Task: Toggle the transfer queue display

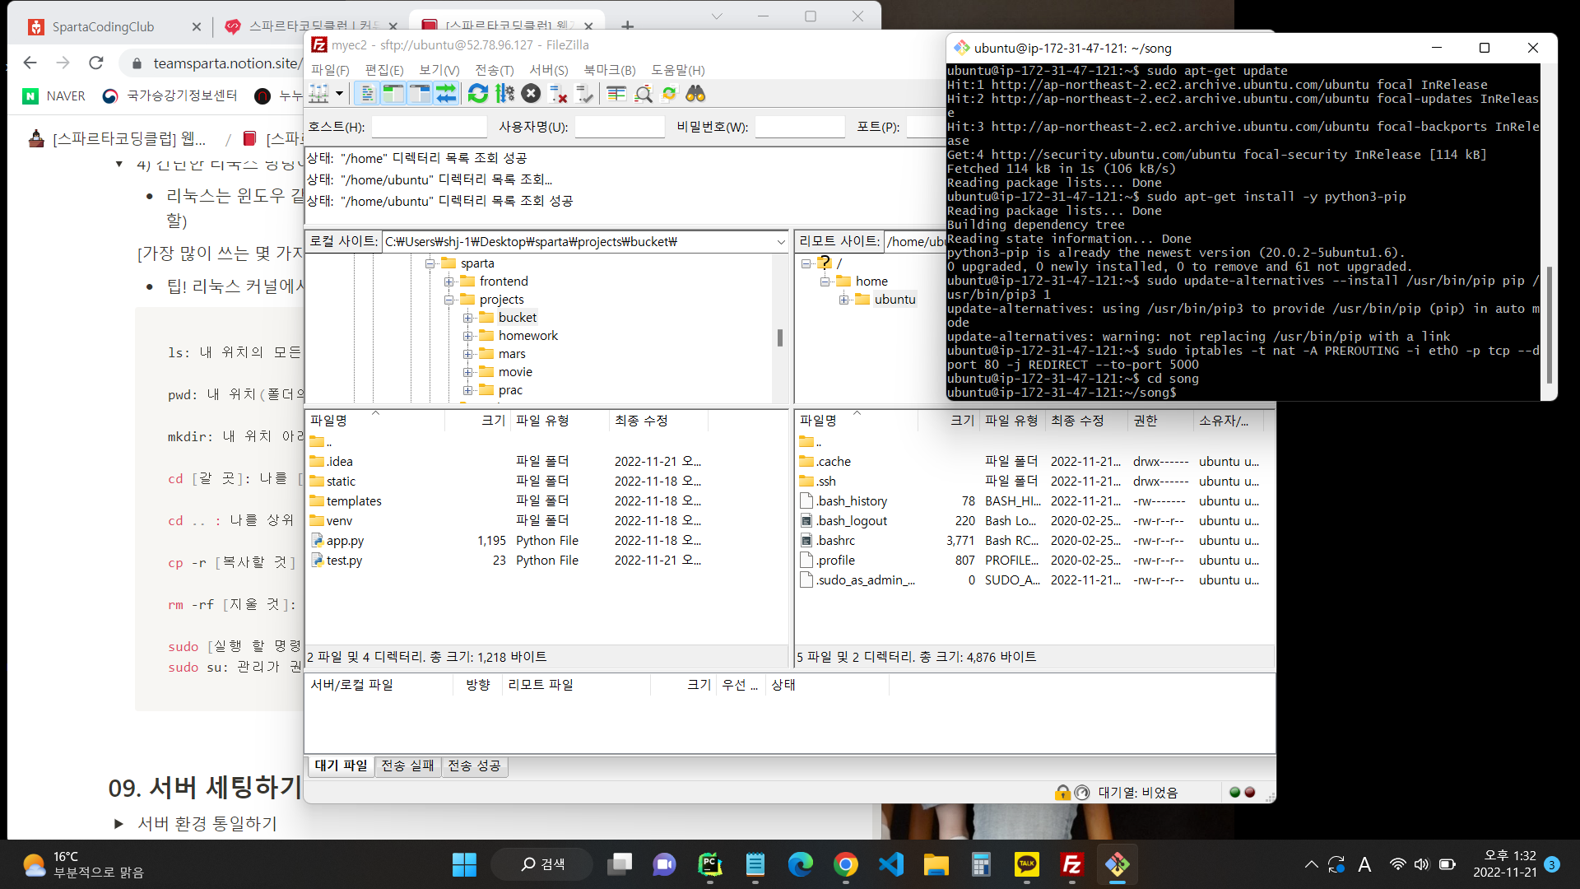Action: (446, 94)
